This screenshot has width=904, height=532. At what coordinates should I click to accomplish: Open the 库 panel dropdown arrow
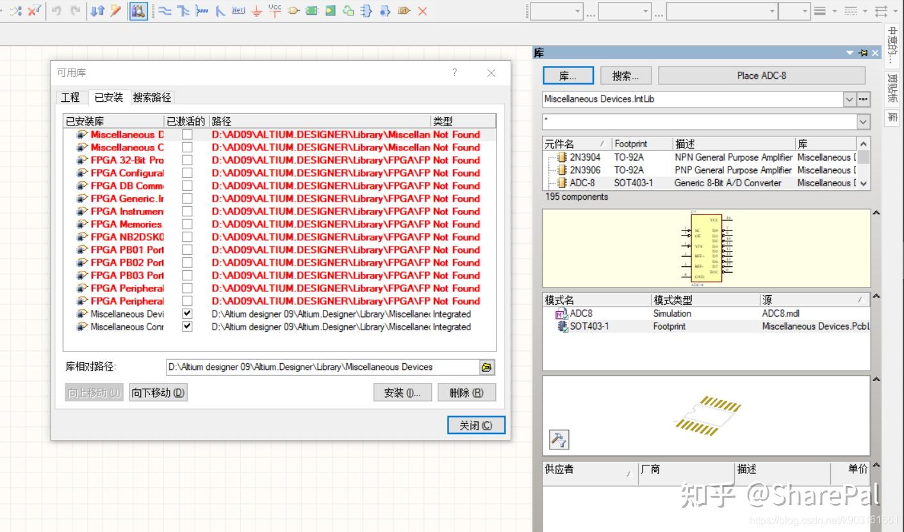[849, 53]
